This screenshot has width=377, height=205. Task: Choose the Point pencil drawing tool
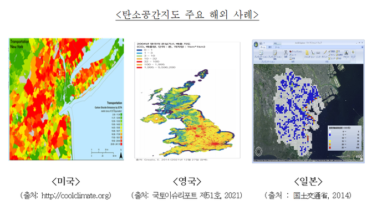pos(325,53)
